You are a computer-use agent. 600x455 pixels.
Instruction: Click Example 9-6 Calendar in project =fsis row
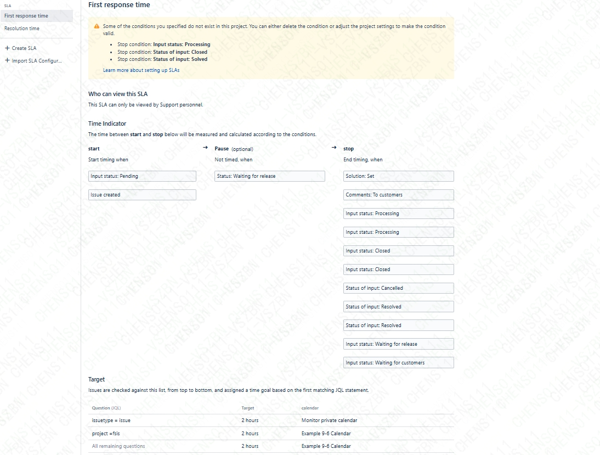pyautogui.click(x=326, y=434)
